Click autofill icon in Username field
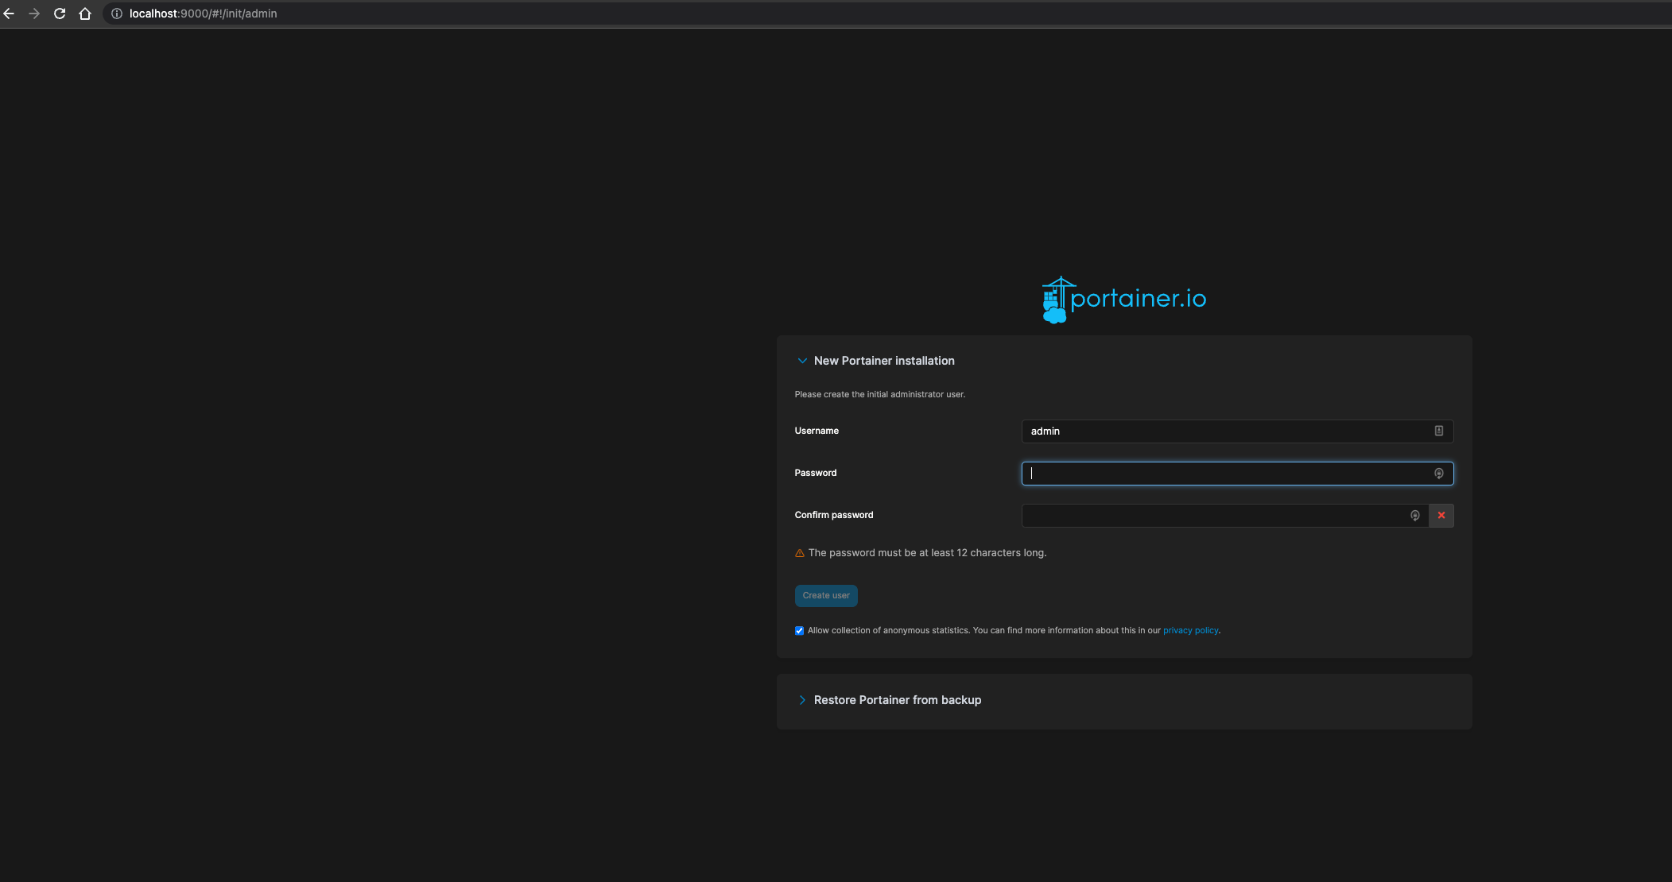This screenshot has width=1672, height=882. [1438, 431]
